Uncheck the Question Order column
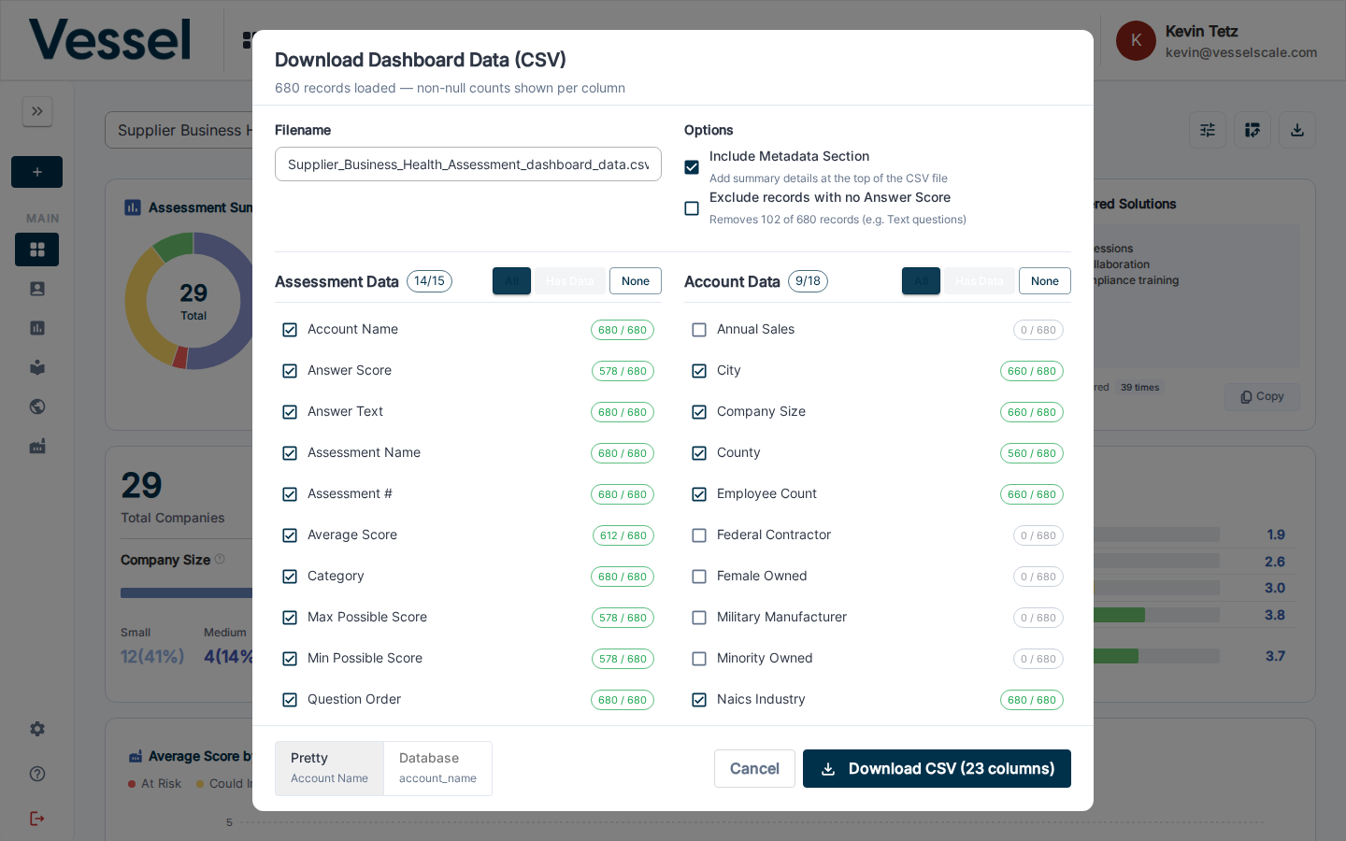This screenshot has width=1346, height=841. (x=290, y=700)
